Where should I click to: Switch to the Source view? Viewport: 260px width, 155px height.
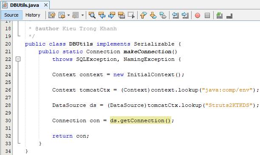coord(11,15)
